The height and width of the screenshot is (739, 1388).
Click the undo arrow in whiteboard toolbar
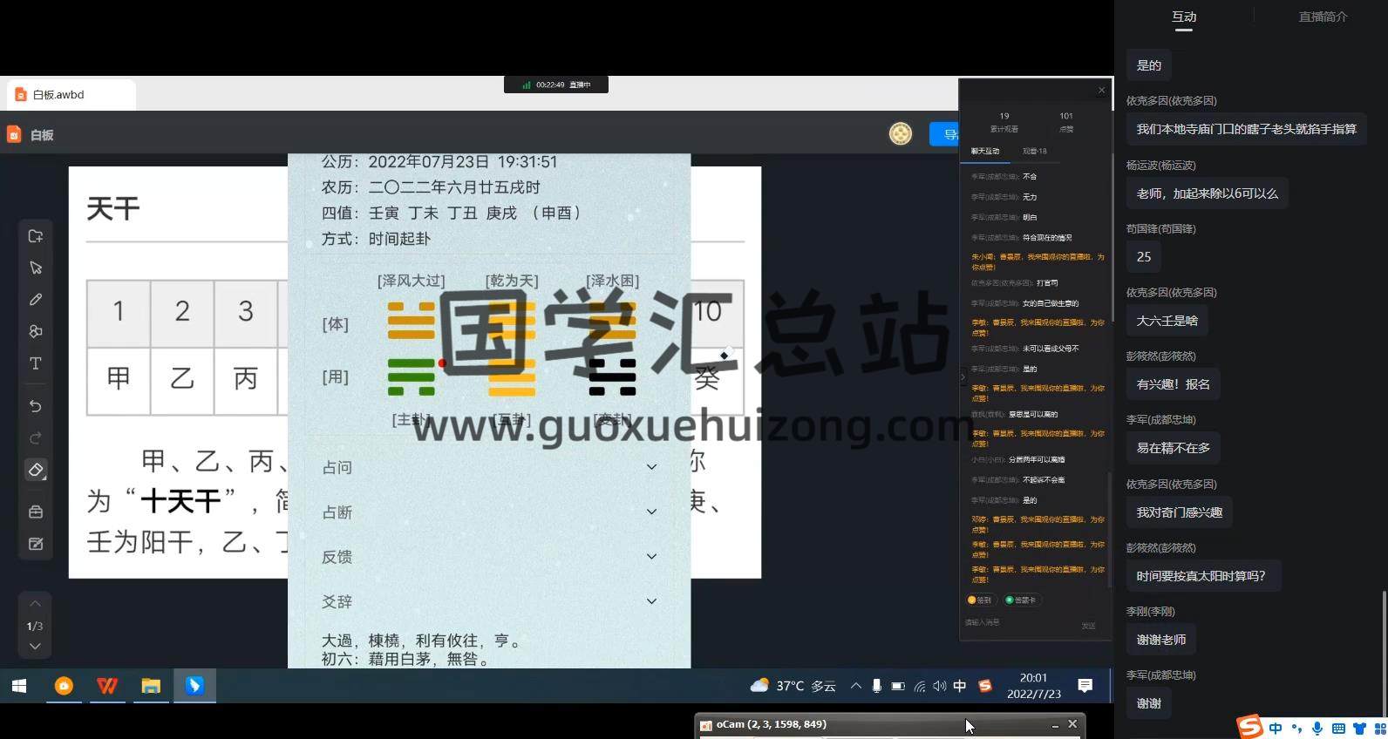(x=36, y=406)
